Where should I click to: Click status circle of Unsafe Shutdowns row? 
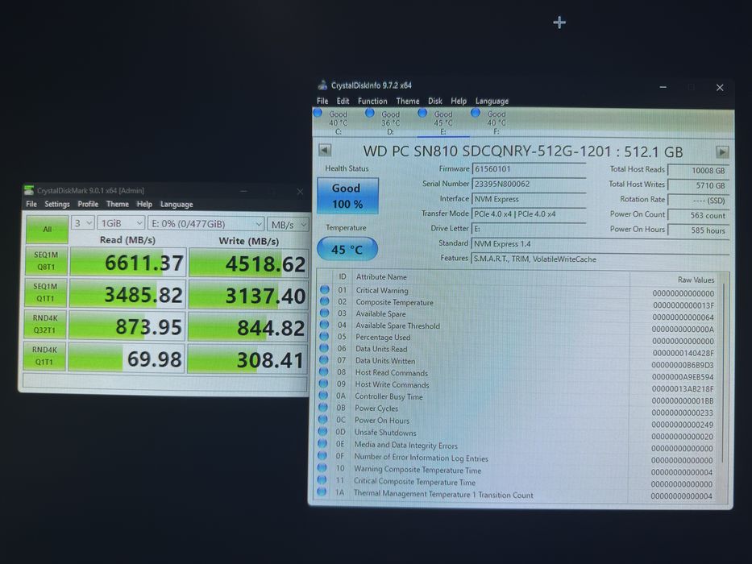[322, 432]
